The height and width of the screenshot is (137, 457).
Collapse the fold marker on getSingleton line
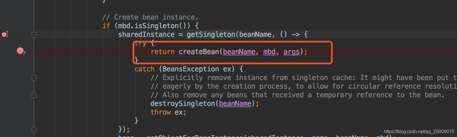pos(34,35)
